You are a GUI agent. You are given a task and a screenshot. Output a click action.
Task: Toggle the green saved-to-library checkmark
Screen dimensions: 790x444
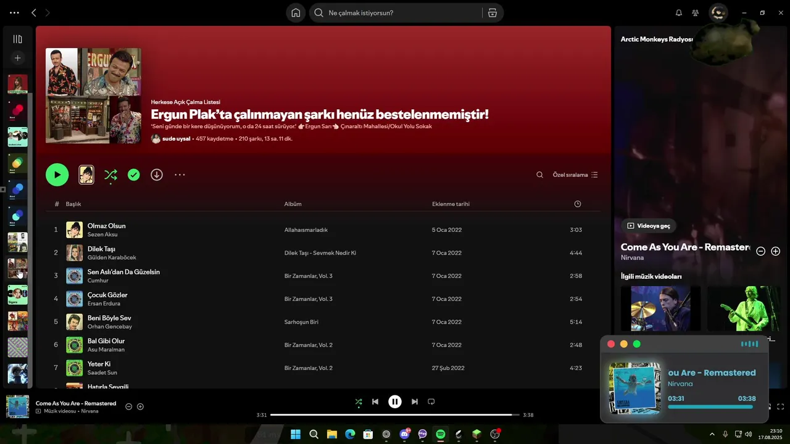[x=134, y=175]
